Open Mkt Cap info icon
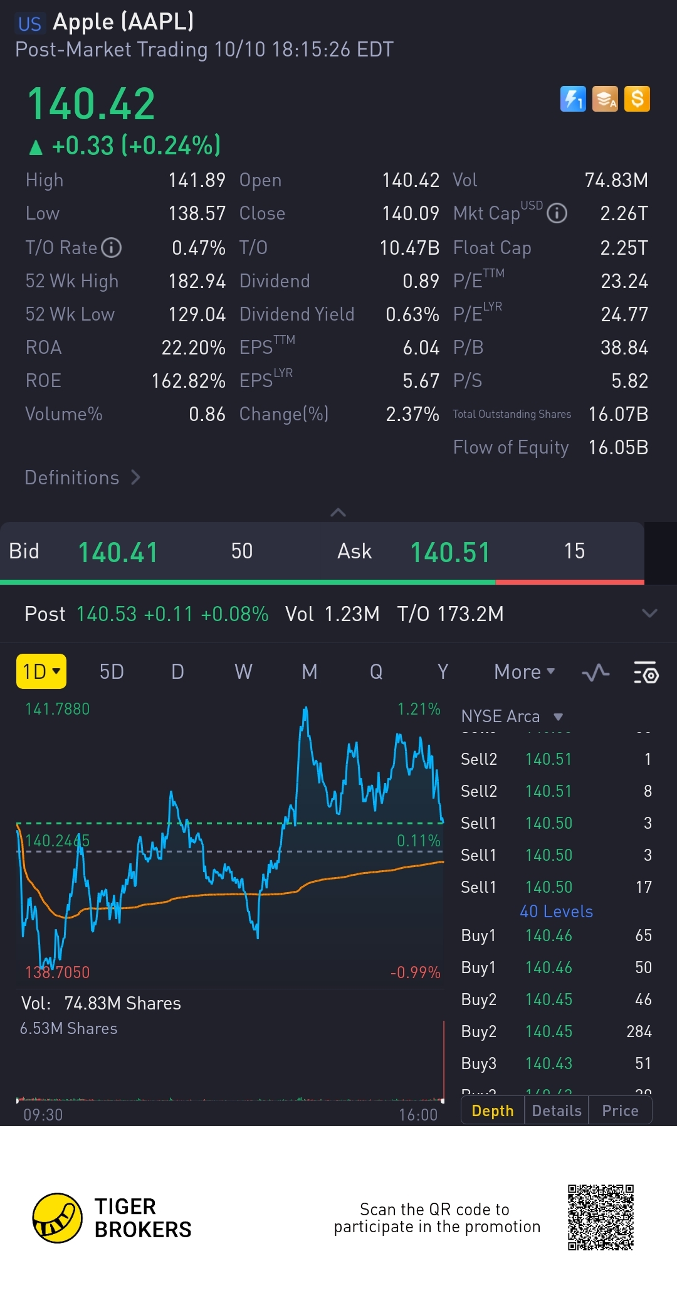677x1310 pixels. 557,214
